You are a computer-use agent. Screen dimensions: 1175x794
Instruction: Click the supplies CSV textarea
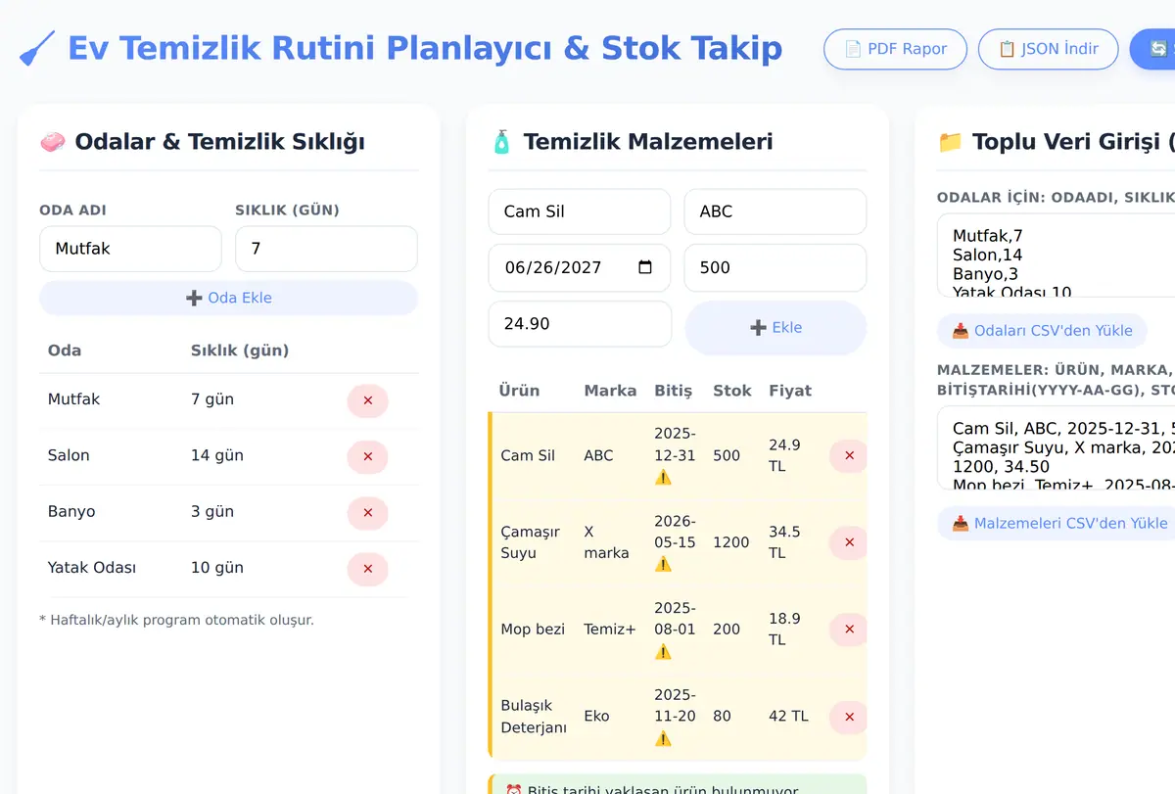point(1057,448)
